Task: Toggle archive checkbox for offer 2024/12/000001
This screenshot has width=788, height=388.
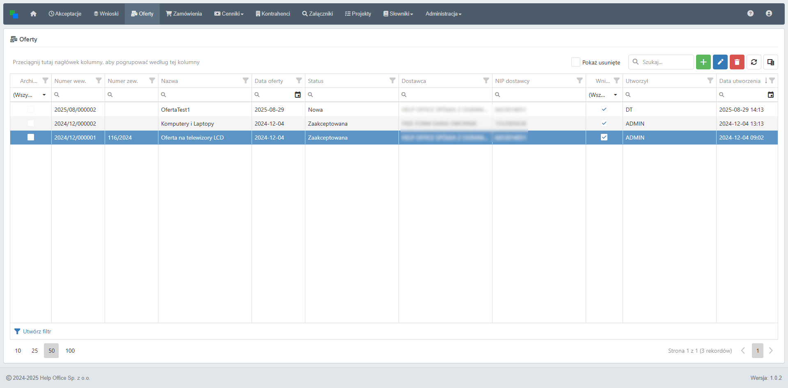Action: coord(31,138)
